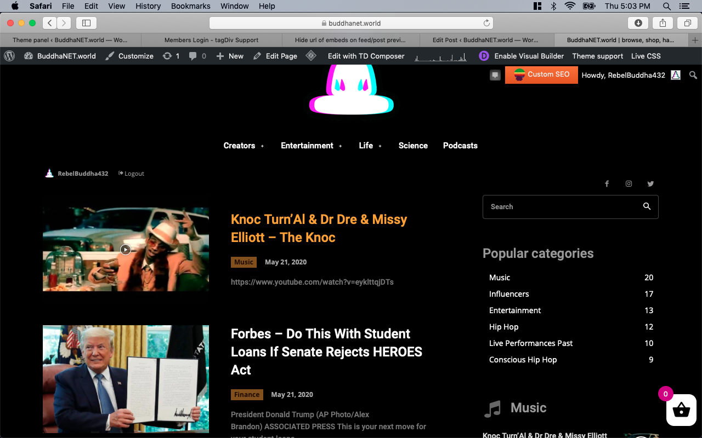Click Edit with TD Composer
The width and height of the screenshot is (702, 438).
pos(366,56)
